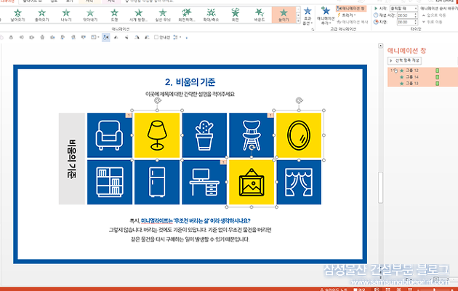Open the animation group dialog launcher

coord(313,29)
